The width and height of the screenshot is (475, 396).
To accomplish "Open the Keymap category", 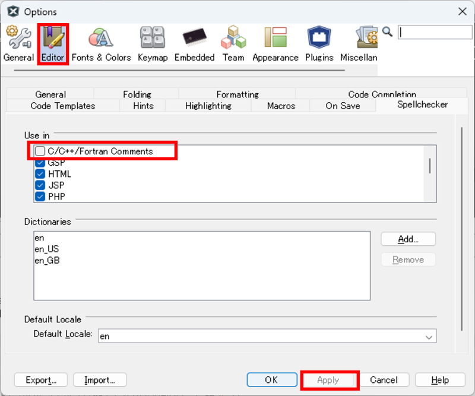I will tap(153, 45).
